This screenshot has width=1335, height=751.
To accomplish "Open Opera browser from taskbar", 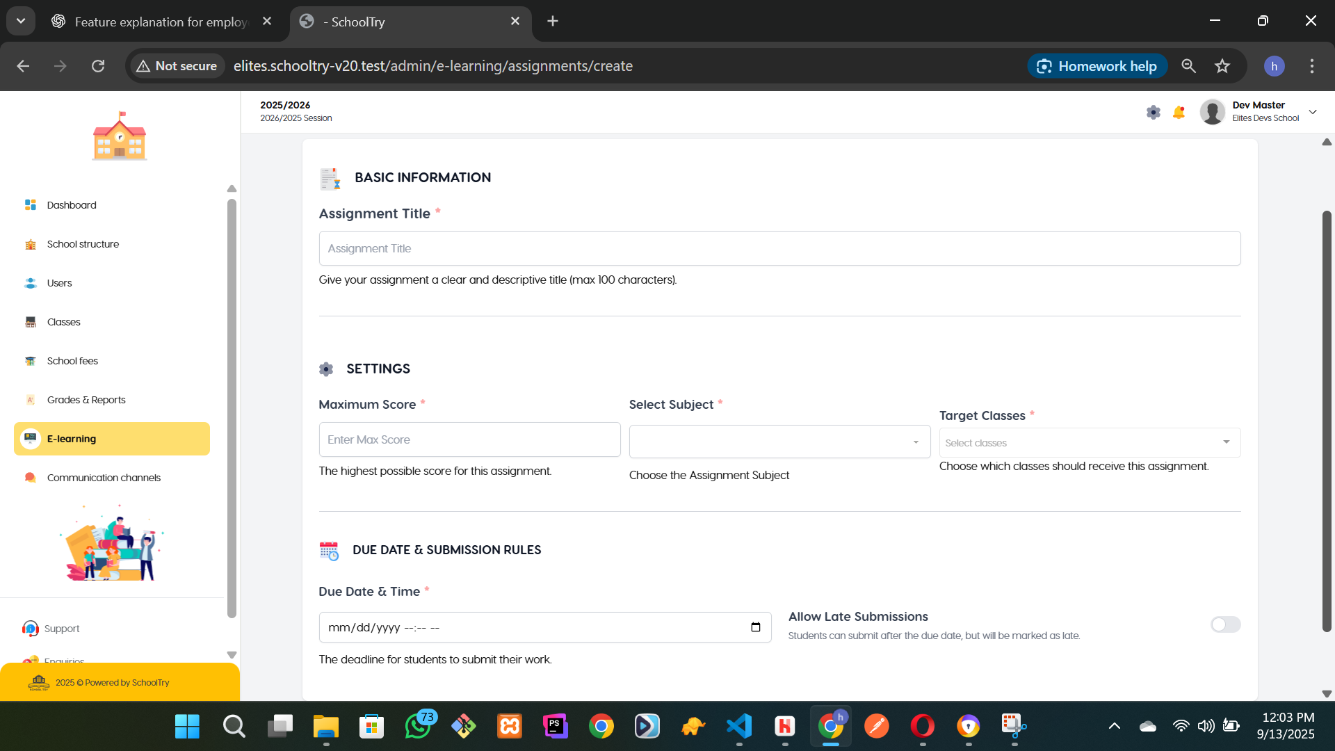I will 923,726.
